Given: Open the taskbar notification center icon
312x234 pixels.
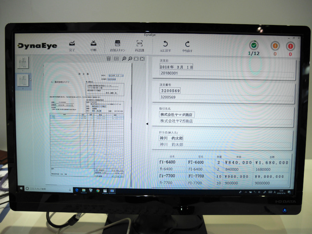Looking at the screenshot, I should [289, 192].
